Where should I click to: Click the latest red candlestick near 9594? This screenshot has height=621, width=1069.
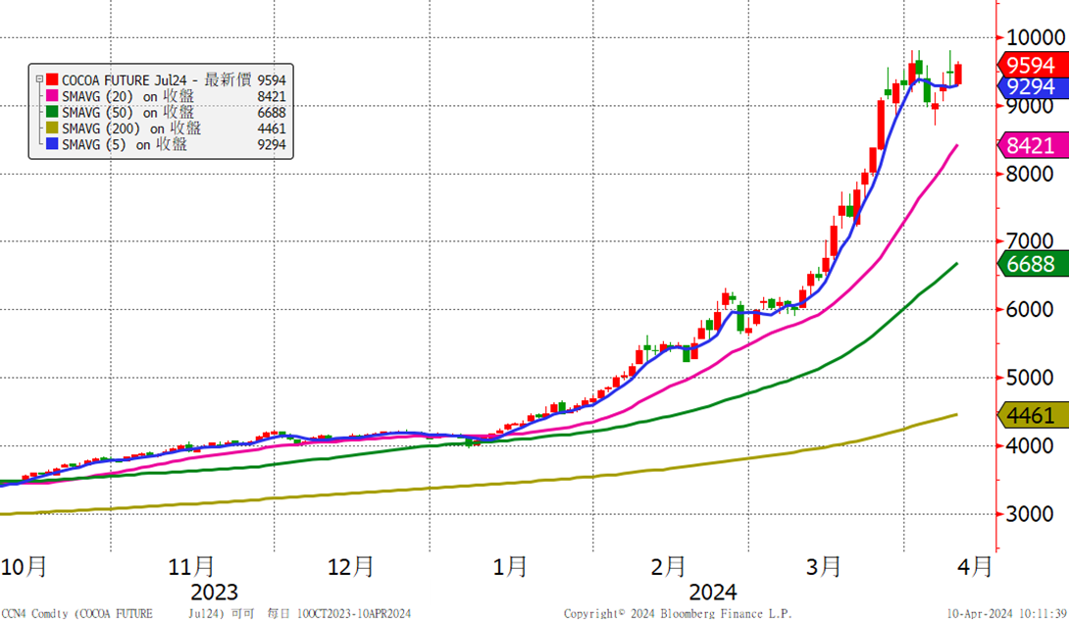[958, 74]
